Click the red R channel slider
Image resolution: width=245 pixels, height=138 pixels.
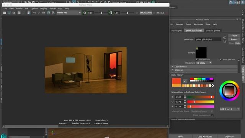point(201,97)
